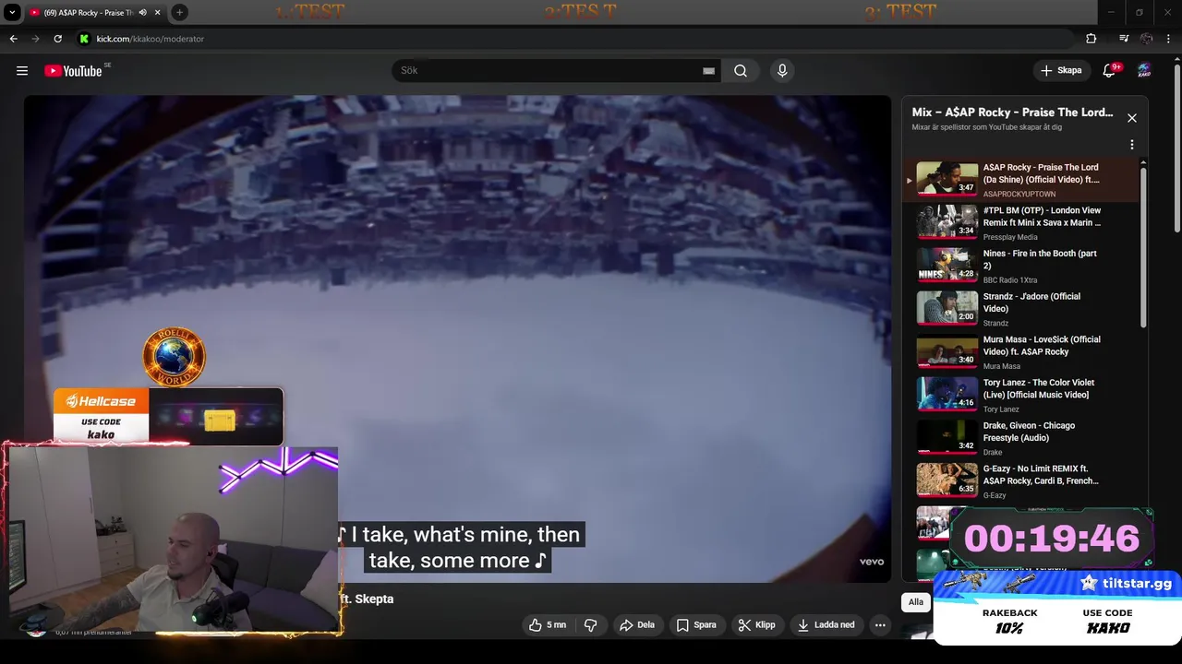Reload the page with refresh icon
Screen dimensions: 1182x664
[x=57, y=39]
